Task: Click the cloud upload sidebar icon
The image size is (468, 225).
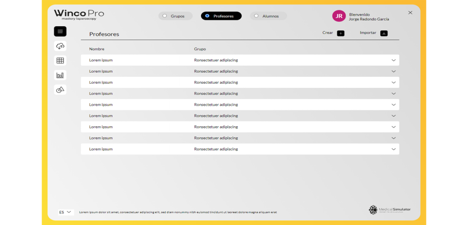Action: (60, 46)
